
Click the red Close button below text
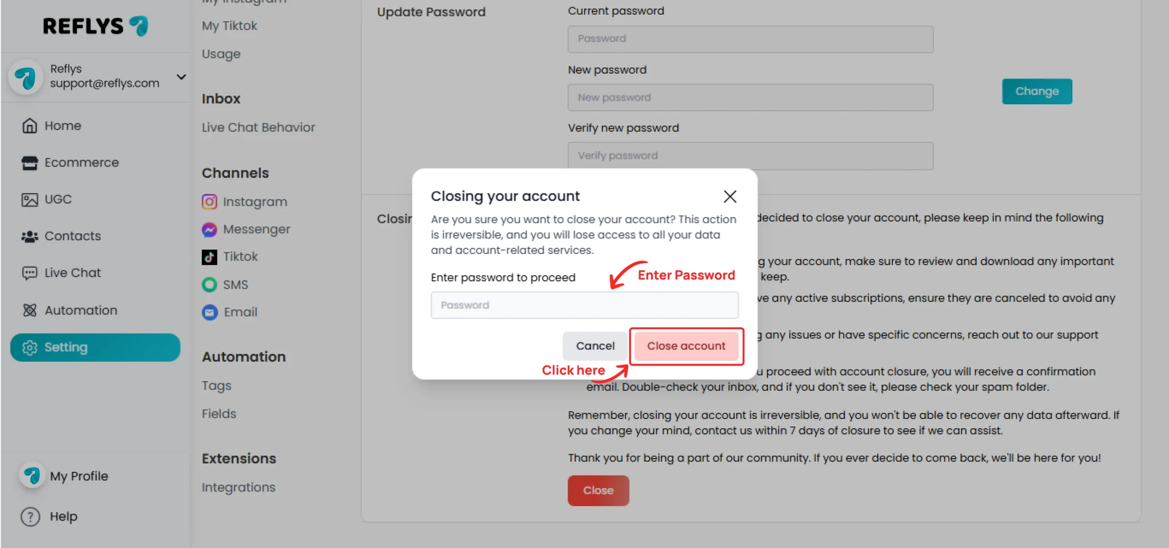598,490
